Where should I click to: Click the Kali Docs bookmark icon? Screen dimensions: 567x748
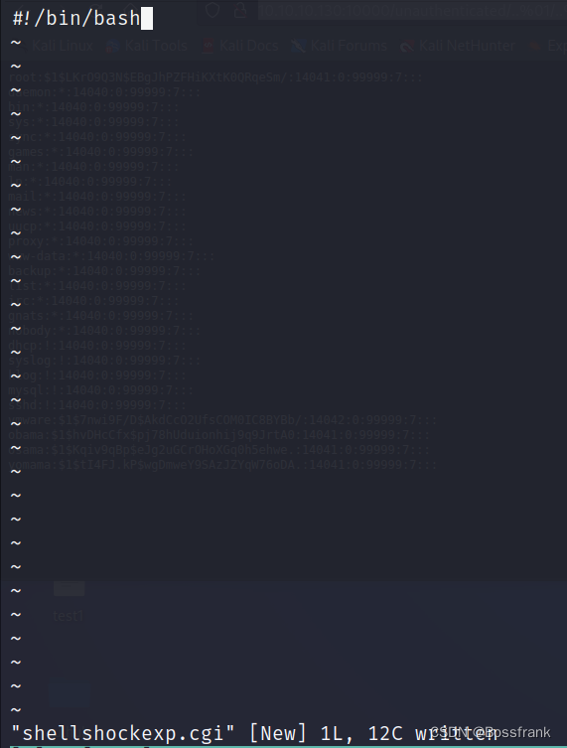(x=208, y=46)
